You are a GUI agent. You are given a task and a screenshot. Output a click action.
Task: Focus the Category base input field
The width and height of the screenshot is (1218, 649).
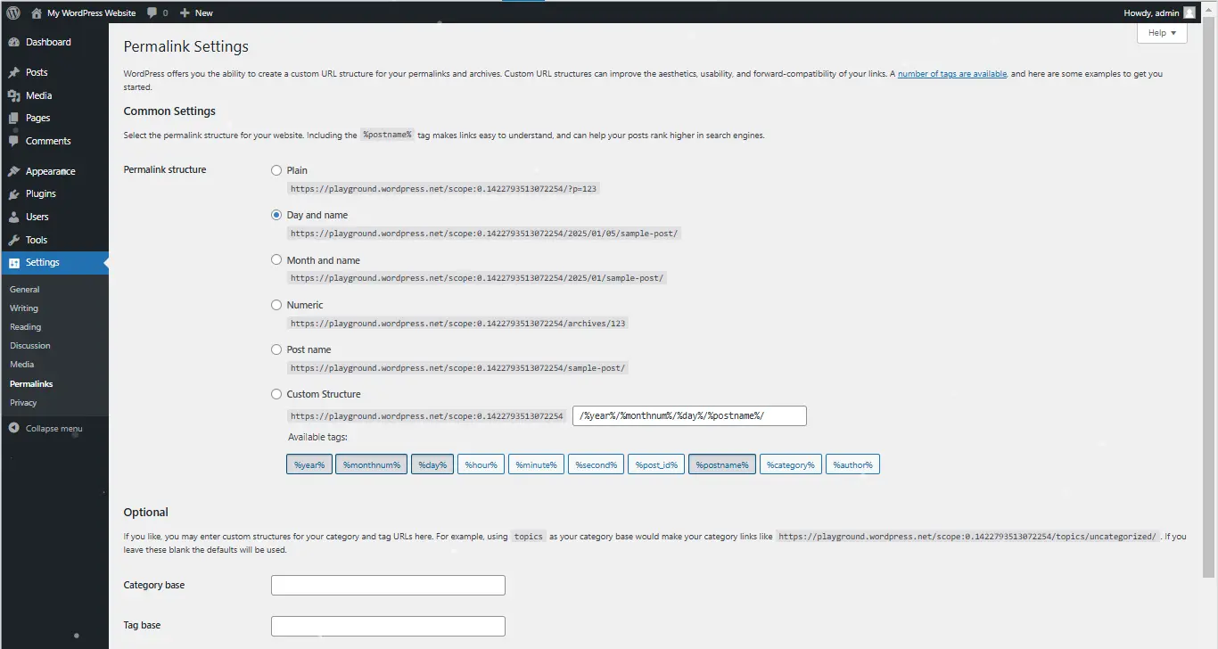pos(388,585)
